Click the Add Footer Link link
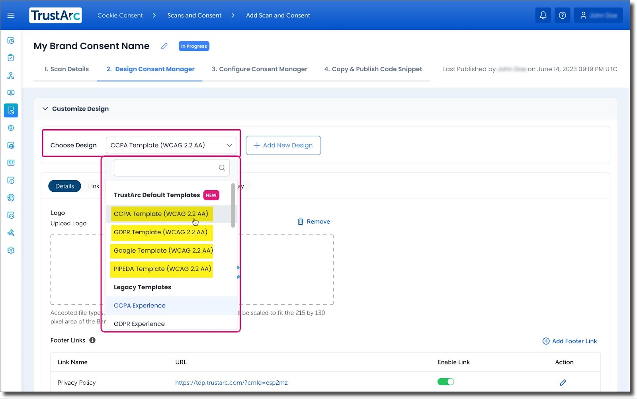 [569, 341]
